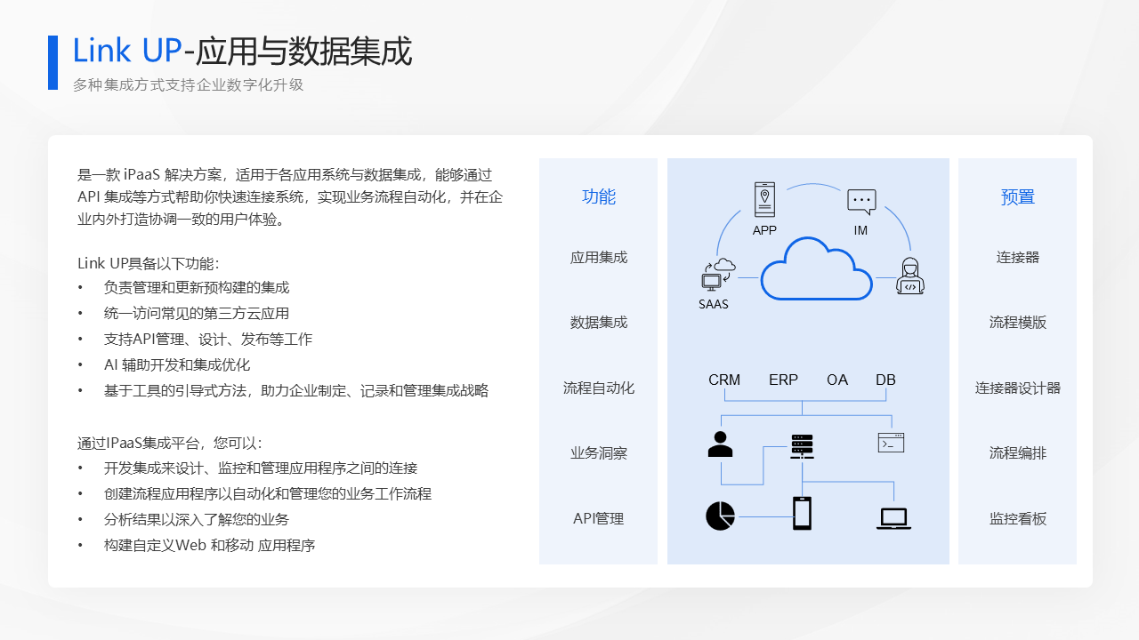Click 流程模版 in the preset column

point(1018,322)
